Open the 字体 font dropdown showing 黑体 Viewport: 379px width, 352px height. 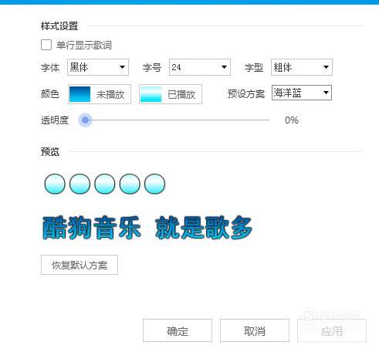click(x=98, y=67)
